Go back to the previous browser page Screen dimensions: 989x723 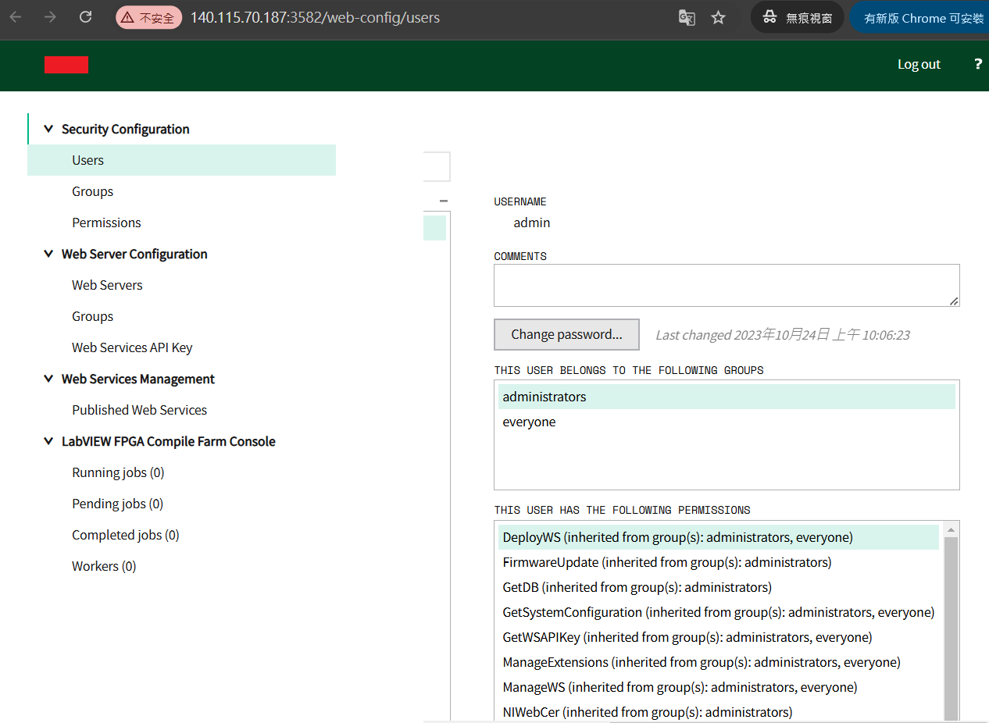(16, 17)
